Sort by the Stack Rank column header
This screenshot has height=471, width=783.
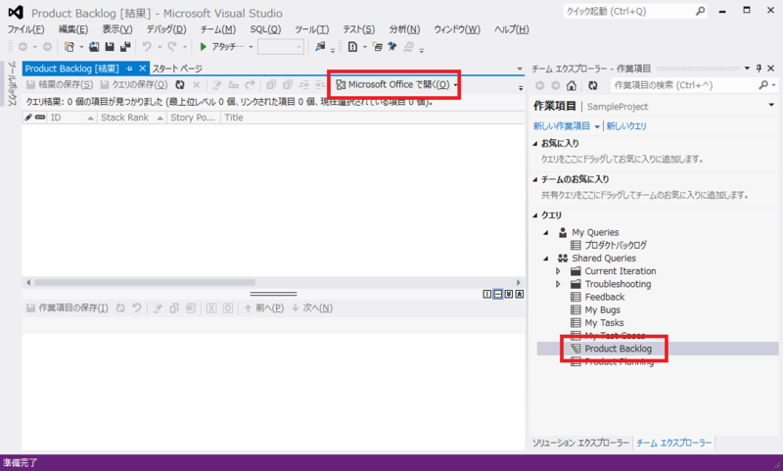(x=132, y=118)
